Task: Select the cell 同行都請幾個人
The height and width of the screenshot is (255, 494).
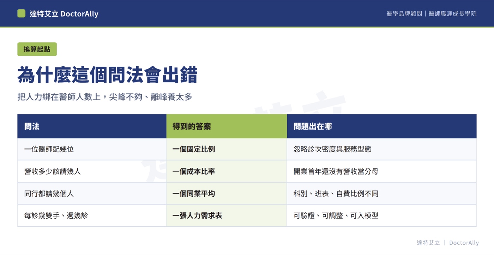Action: 92,194
